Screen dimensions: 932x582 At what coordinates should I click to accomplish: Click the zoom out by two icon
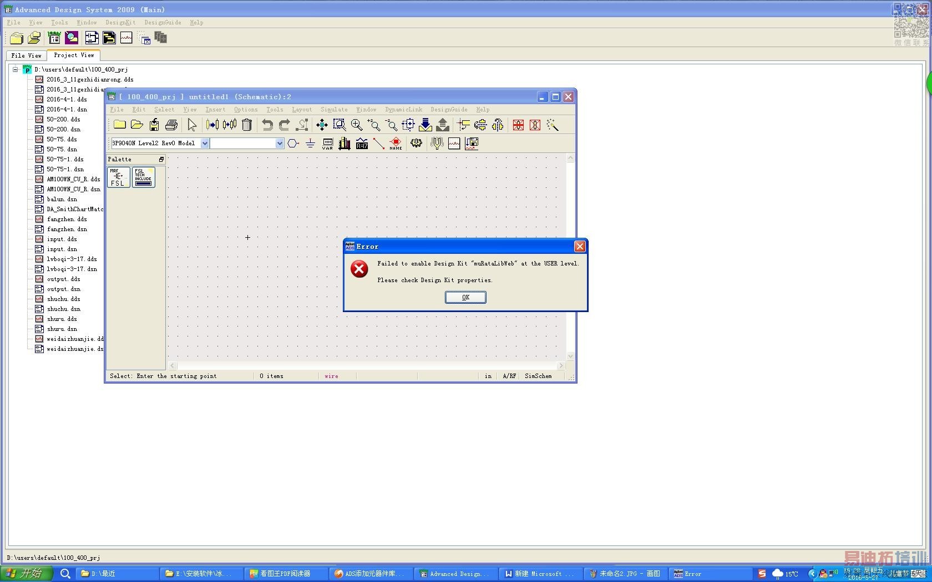pos(391,125)
